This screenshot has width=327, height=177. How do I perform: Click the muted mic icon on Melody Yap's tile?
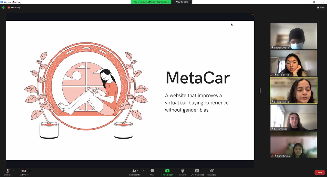272,75
